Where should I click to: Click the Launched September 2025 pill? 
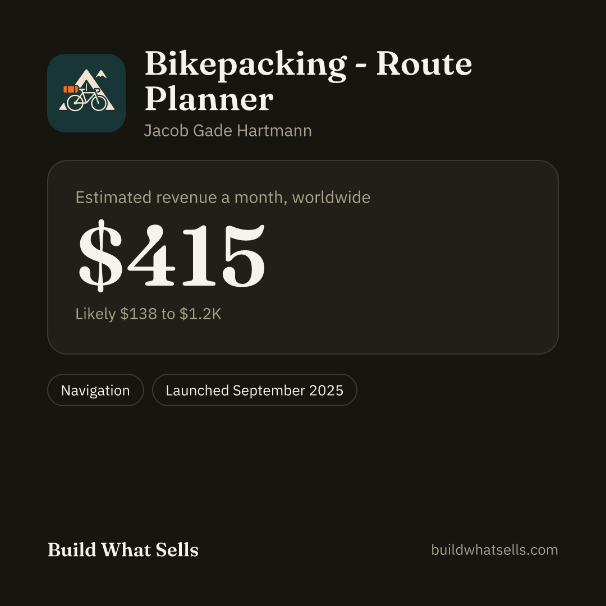point(255,390)
